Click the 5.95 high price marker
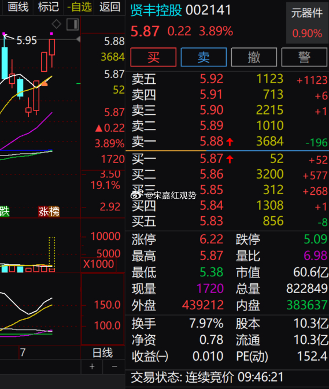This screenshot has height=389, width=329. click(27, 40)
